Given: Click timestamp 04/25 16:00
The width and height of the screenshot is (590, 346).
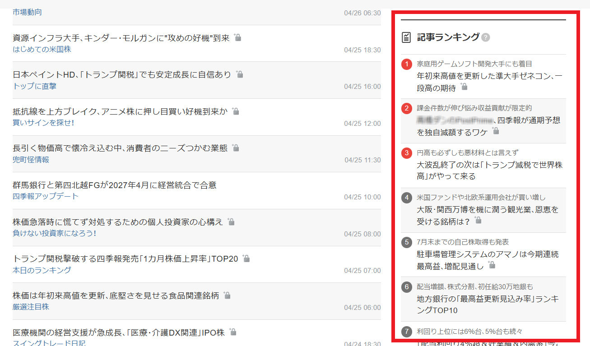Looking at the screenshot, I should coord(362,87).
